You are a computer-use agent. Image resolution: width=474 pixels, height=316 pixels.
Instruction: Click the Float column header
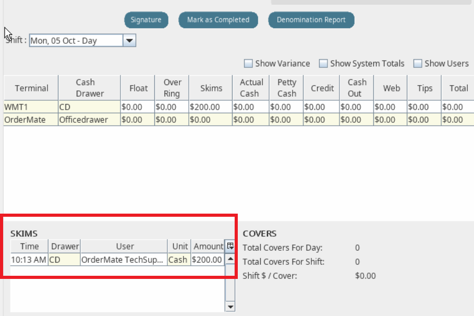point(138,88)
